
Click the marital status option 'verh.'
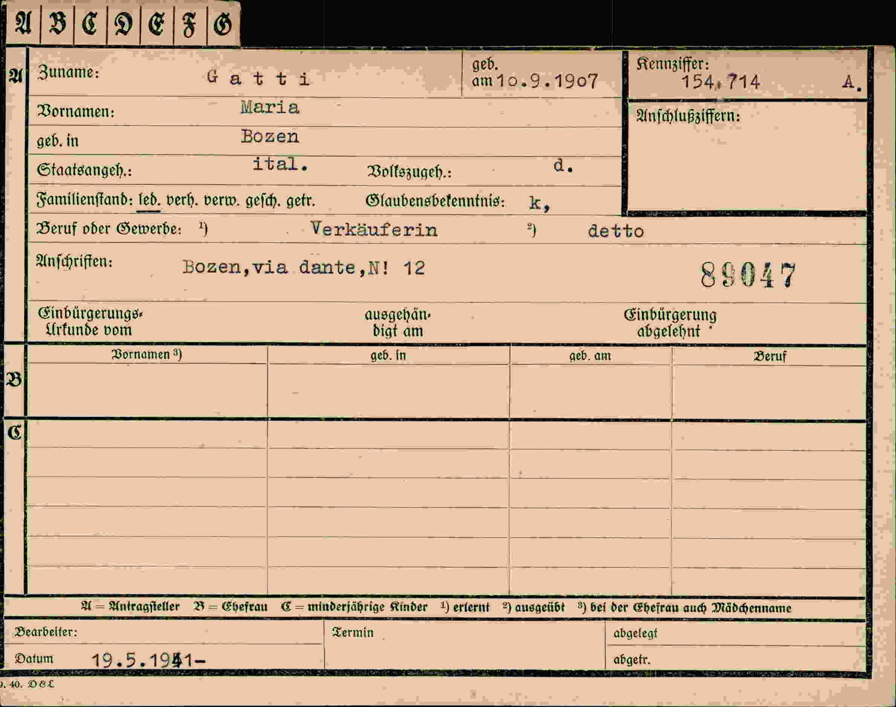coord(182,201)
